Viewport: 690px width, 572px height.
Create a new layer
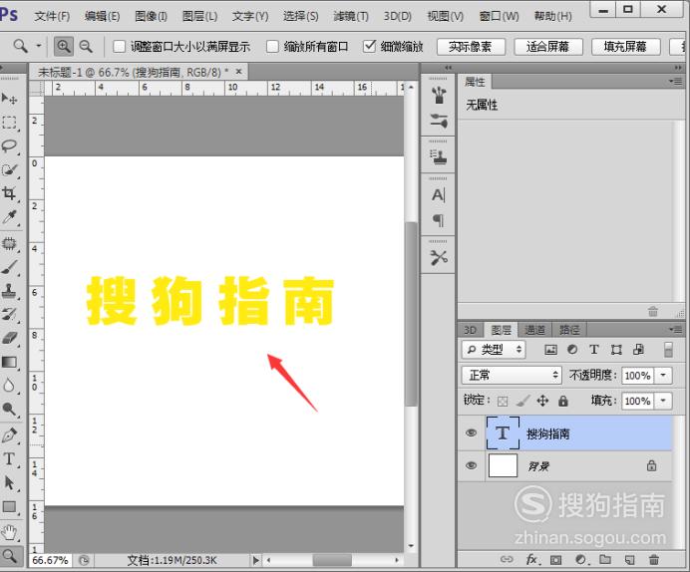pos(630,560)
